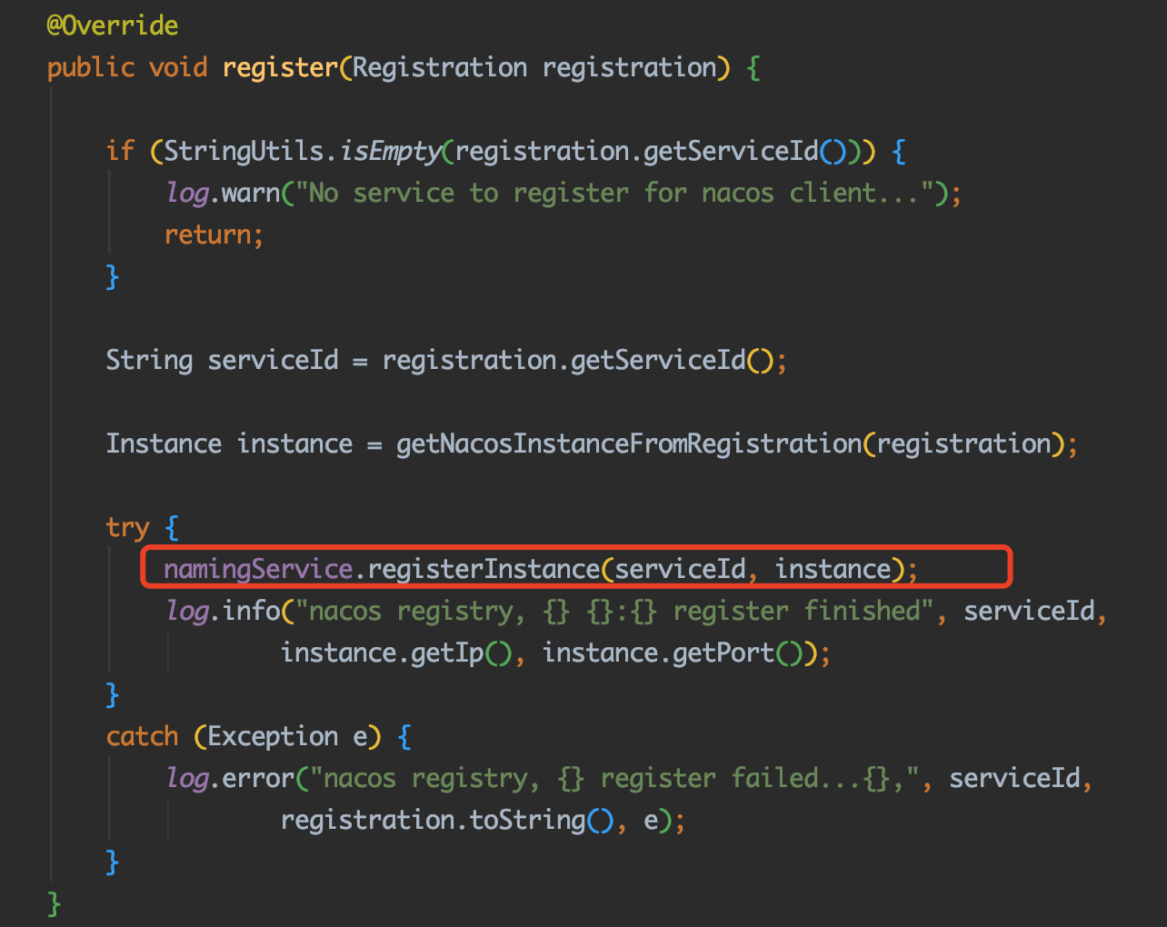The width and height of the screenshot is (1167, 927).
Task: Click the catch keyword
Action: [x=142, y=736]
